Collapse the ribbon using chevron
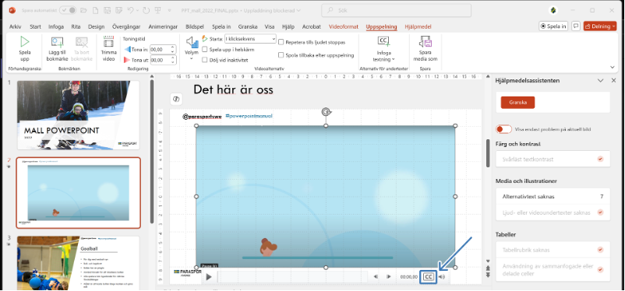The height and width of the screenshot is (291, 625). click(x=613, y=67)
